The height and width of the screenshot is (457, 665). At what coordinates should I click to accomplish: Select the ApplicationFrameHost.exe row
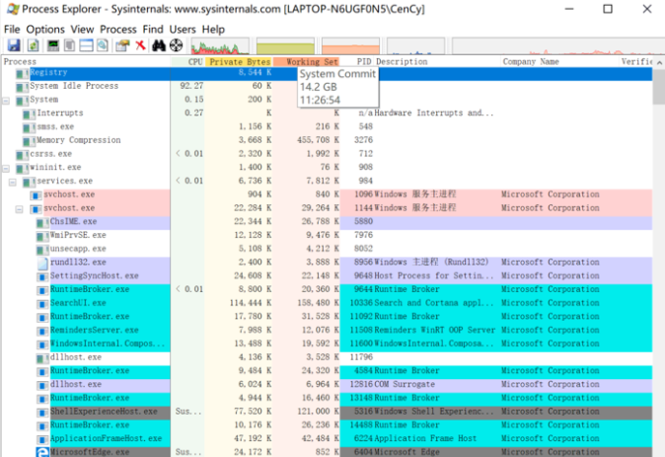(x=327, y=439)
